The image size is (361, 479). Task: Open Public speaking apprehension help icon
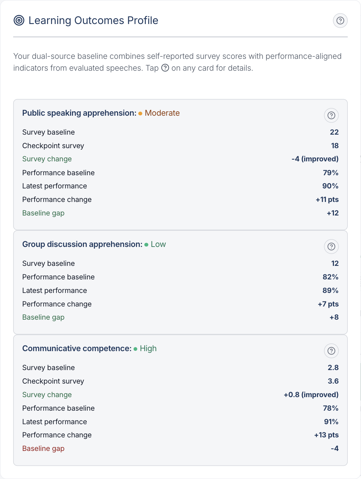[x=331, y=115]
